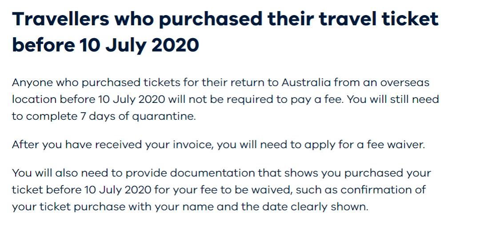Click the text "complete 7 days of quarantine"

(111, 117)
